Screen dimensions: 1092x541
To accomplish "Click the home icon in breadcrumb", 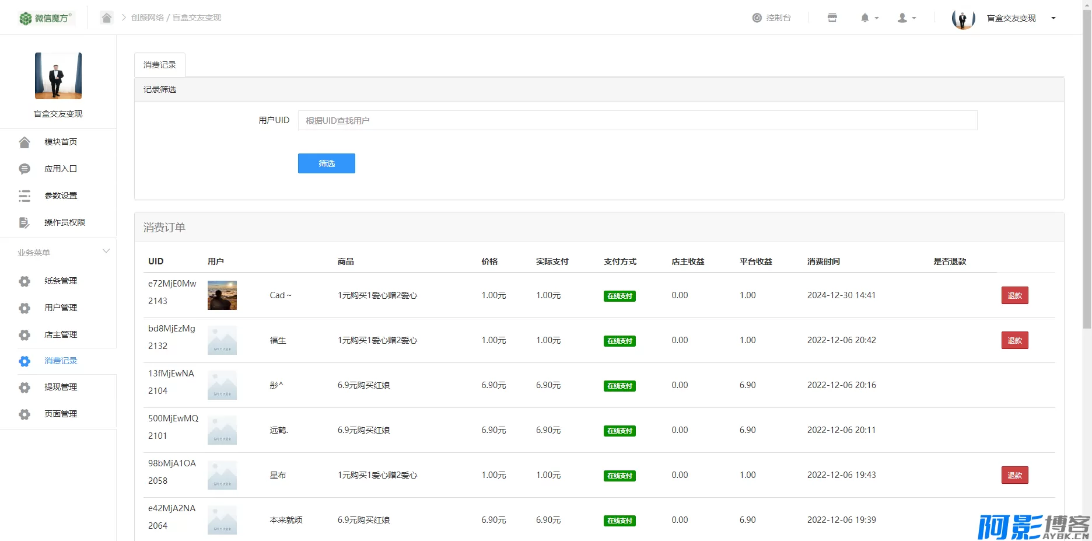I will coord(106,18).
